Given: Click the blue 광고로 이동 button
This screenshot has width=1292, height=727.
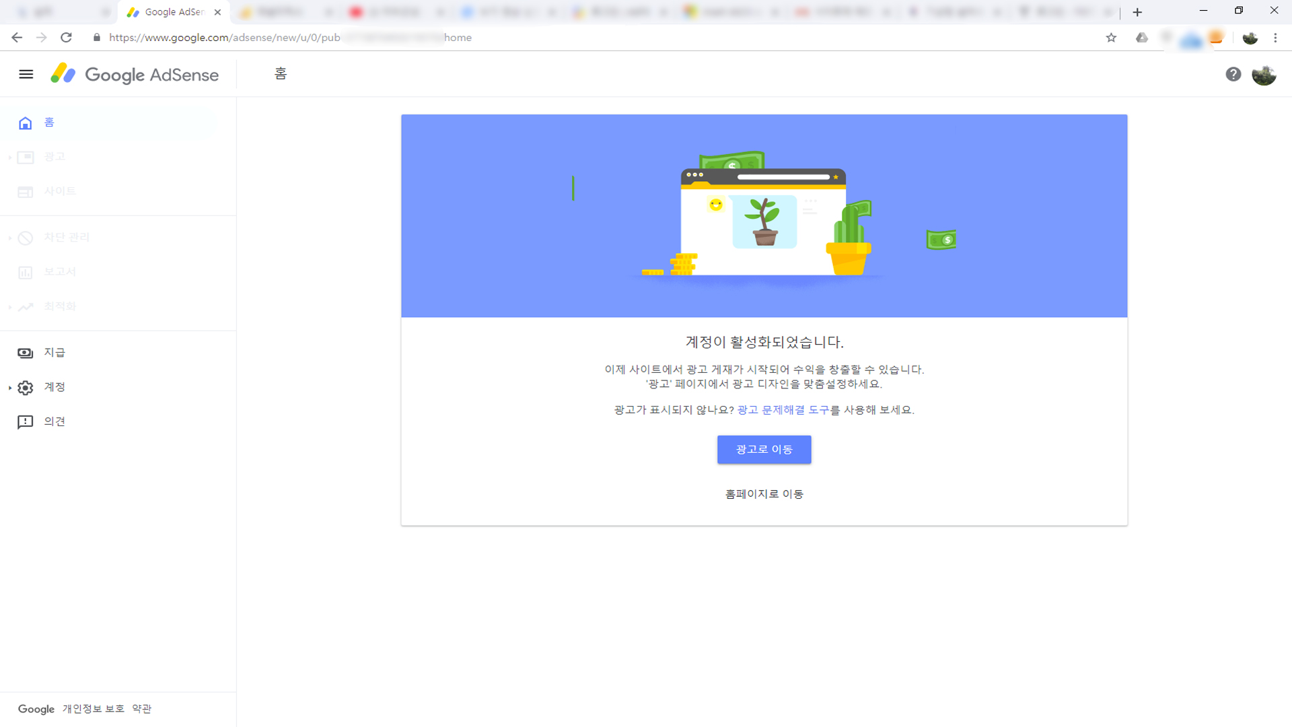Looking at the screenshot, I should point(764,449).
